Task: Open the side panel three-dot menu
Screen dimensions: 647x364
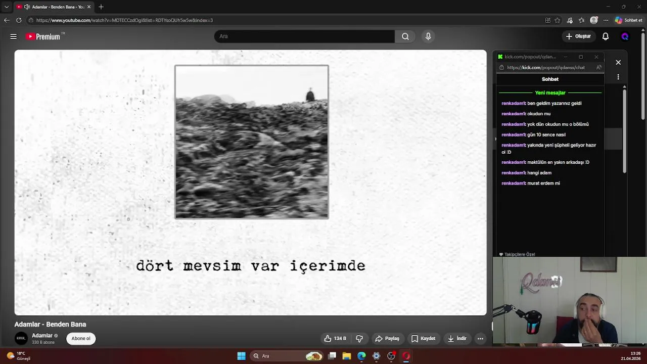Action: tap(618, 77)
